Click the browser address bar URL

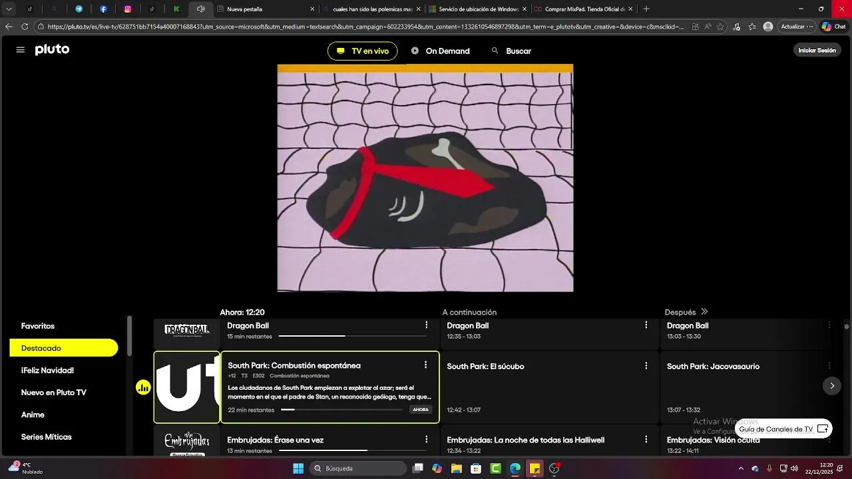pyautogui.click(x=365, y=27)
